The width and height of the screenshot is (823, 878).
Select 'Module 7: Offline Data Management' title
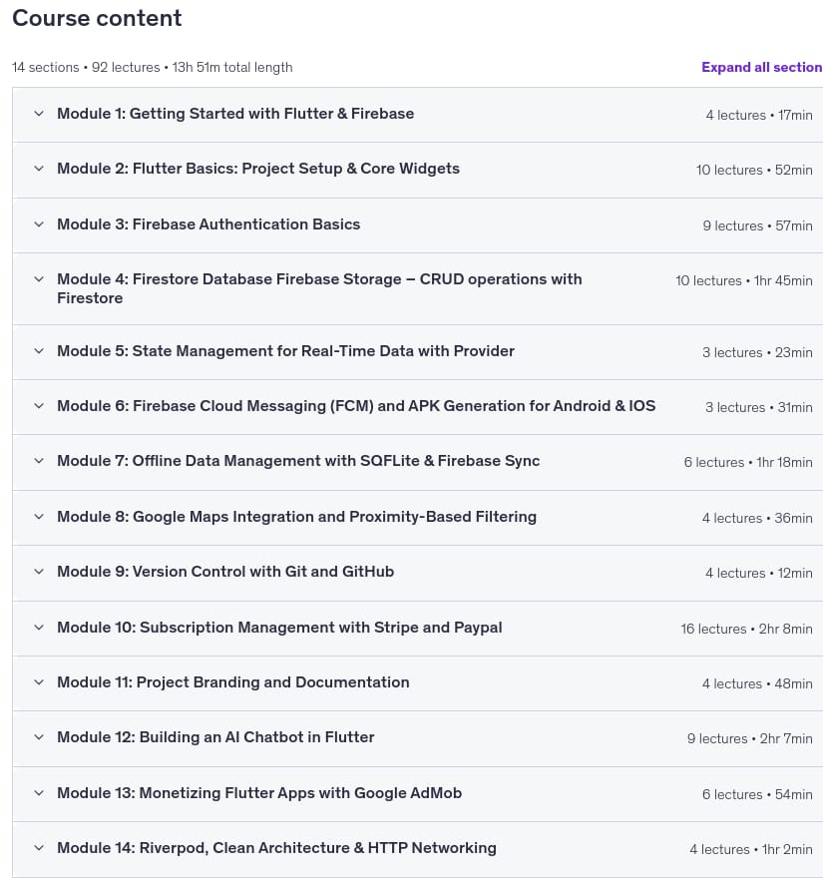298,461
